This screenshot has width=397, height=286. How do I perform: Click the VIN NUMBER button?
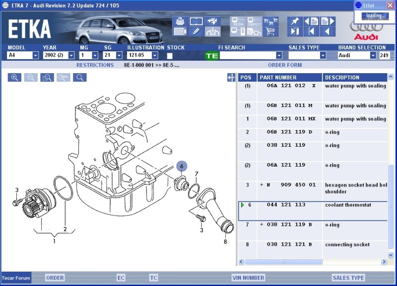248,278
